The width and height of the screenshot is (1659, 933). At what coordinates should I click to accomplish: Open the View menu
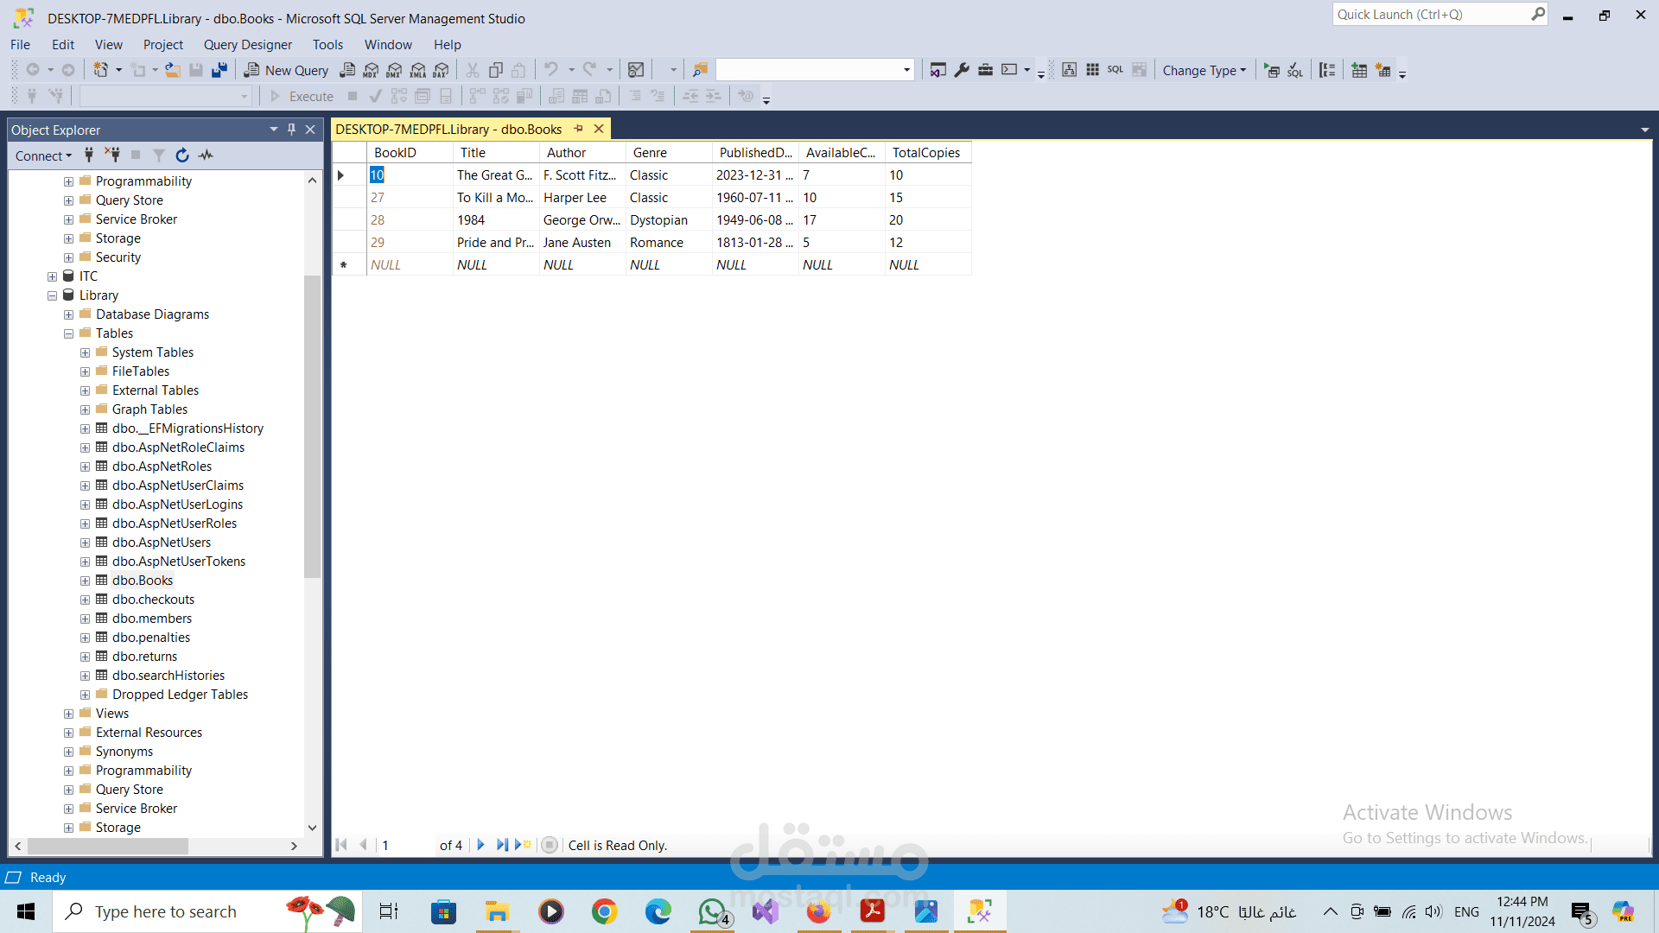pos(109,45)
